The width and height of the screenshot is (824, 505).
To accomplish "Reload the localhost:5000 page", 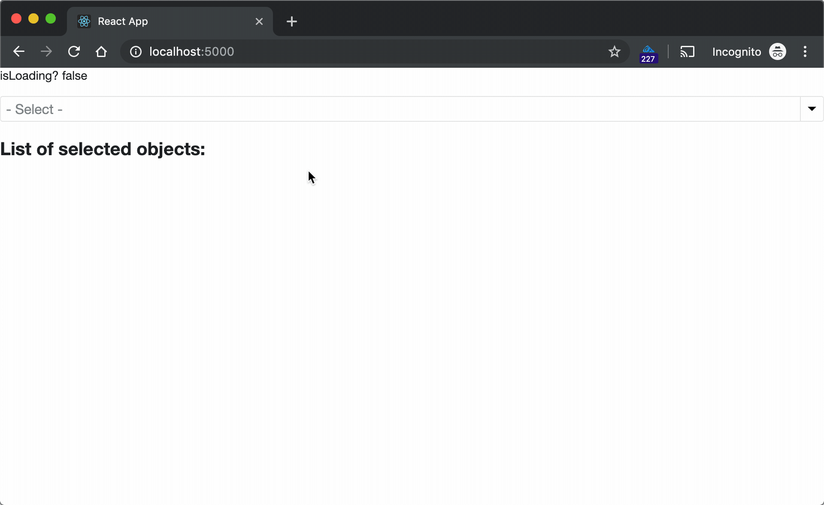I will click(74, 51).
